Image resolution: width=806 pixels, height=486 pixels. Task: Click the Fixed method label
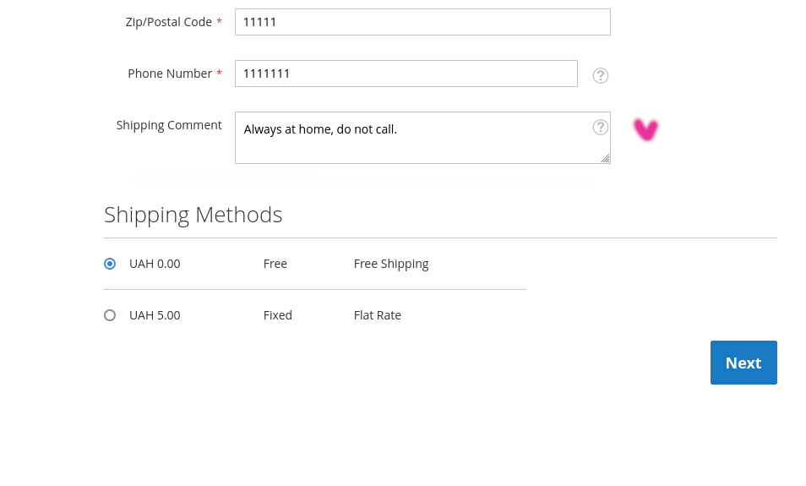(x=278, y=315)
